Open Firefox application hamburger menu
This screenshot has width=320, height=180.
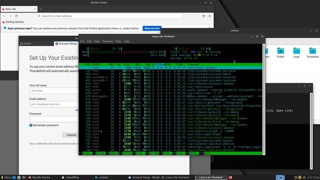(209, 16)
